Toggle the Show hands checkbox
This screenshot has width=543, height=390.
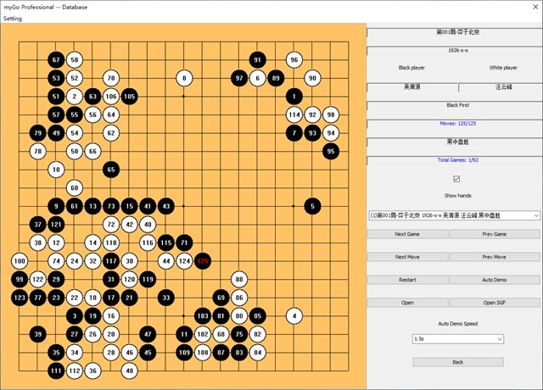coord(456,179)
